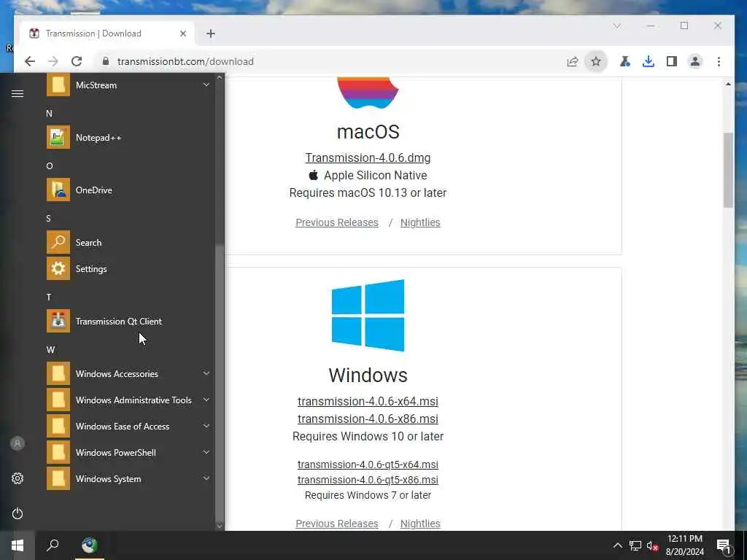Open the user account icon in Start

(x=18, y=443)
